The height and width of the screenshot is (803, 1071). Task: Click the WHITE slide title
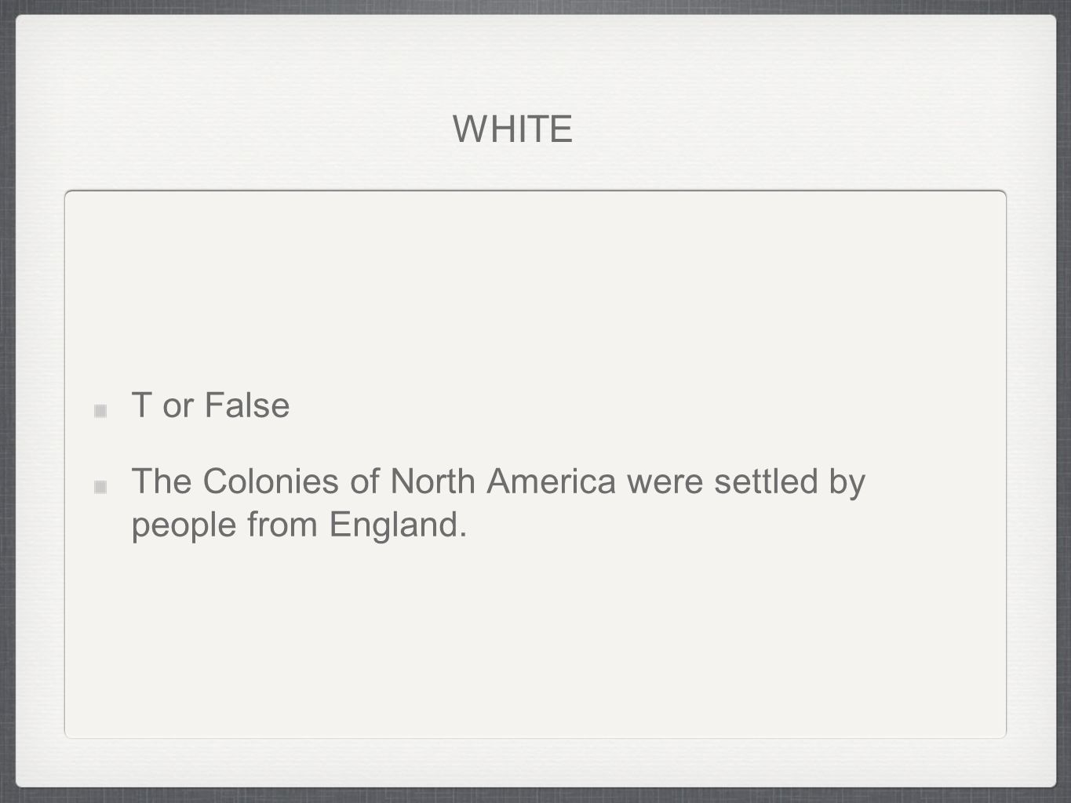click(x=512, y=129)
